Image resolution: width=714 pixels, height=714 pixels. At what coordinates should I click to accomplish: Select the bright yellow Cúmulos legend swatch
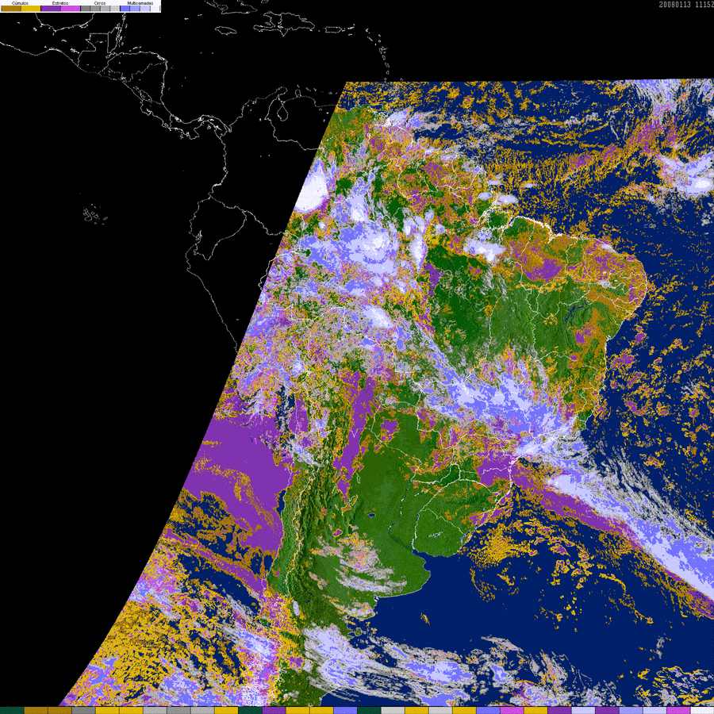[31, 8]
